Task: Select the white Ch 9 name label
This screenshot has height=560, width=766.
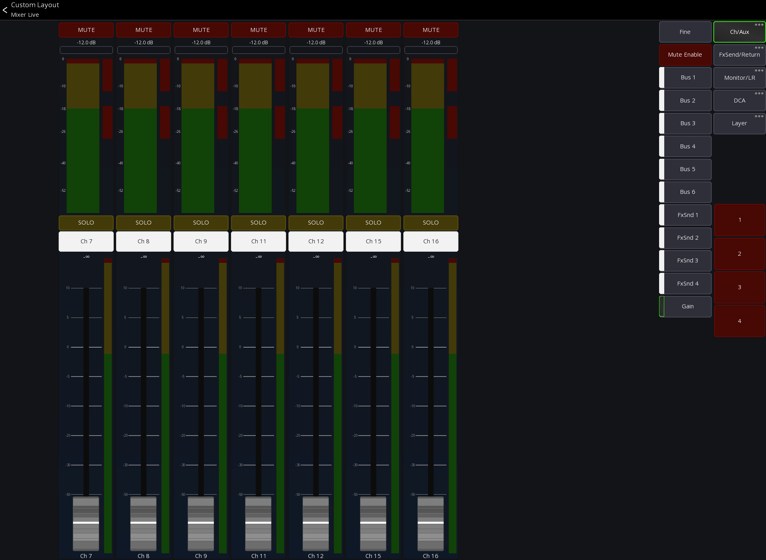Action: click(x=201, y=241)
